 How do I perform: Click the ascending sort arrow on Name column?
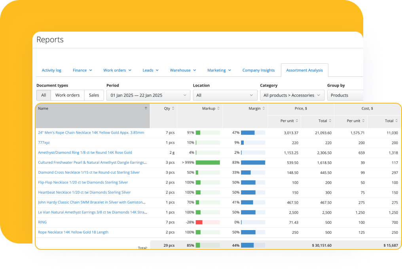[146, 108]
